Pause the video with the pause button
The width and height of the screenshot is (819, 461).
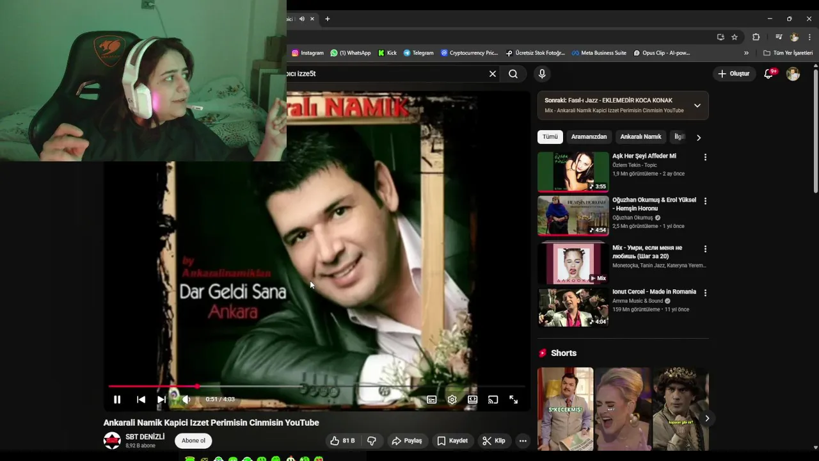pyautogui.click(x=117, y=400)
